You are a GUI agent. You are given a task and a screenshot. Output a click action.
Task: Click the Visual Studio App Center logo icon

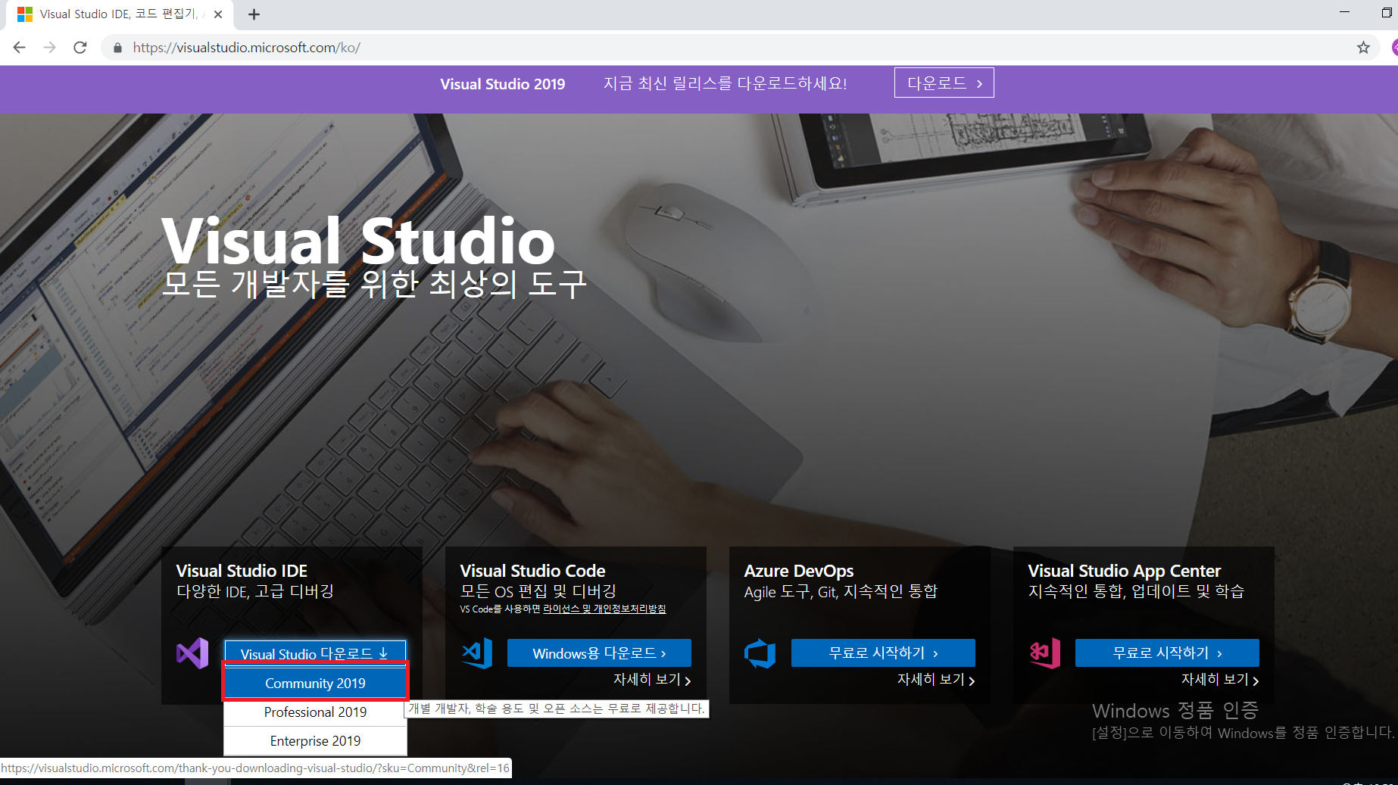(1045, 653)
